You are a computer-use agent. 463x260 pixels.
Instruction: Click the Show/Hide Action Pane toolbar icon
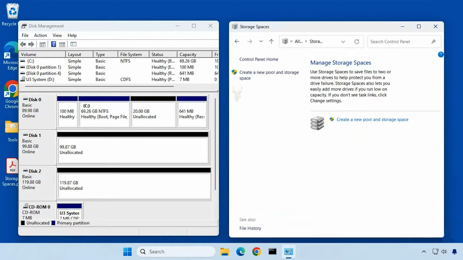pyautogui.click(x=62, y=44)
